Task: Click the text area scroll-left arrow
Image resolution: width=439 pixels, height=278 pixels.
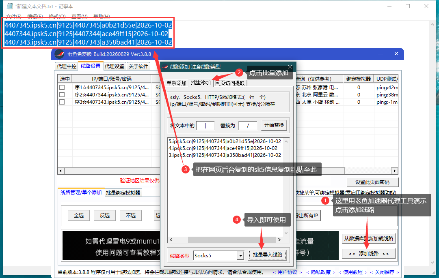Action: pyautogui.click(x=171, y=240)
